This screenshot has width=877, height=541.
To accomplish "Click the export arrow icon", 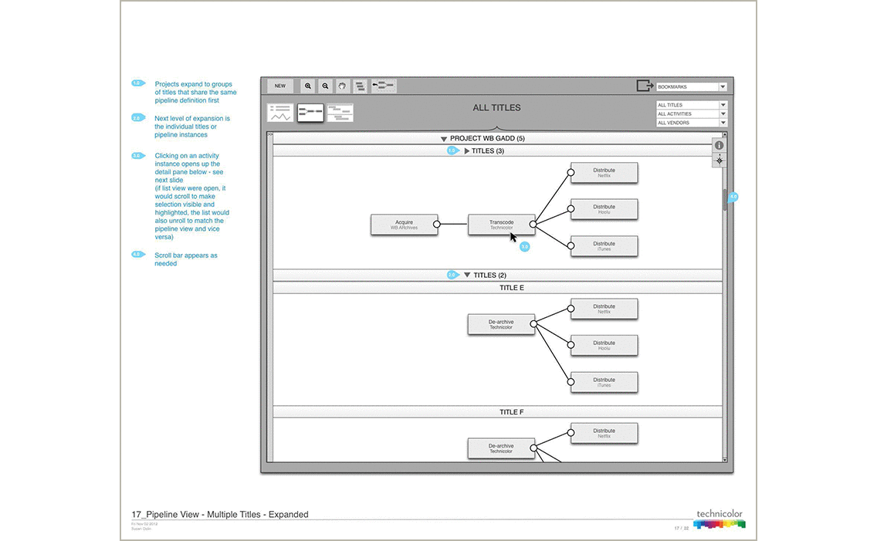I will pos(645,86).
